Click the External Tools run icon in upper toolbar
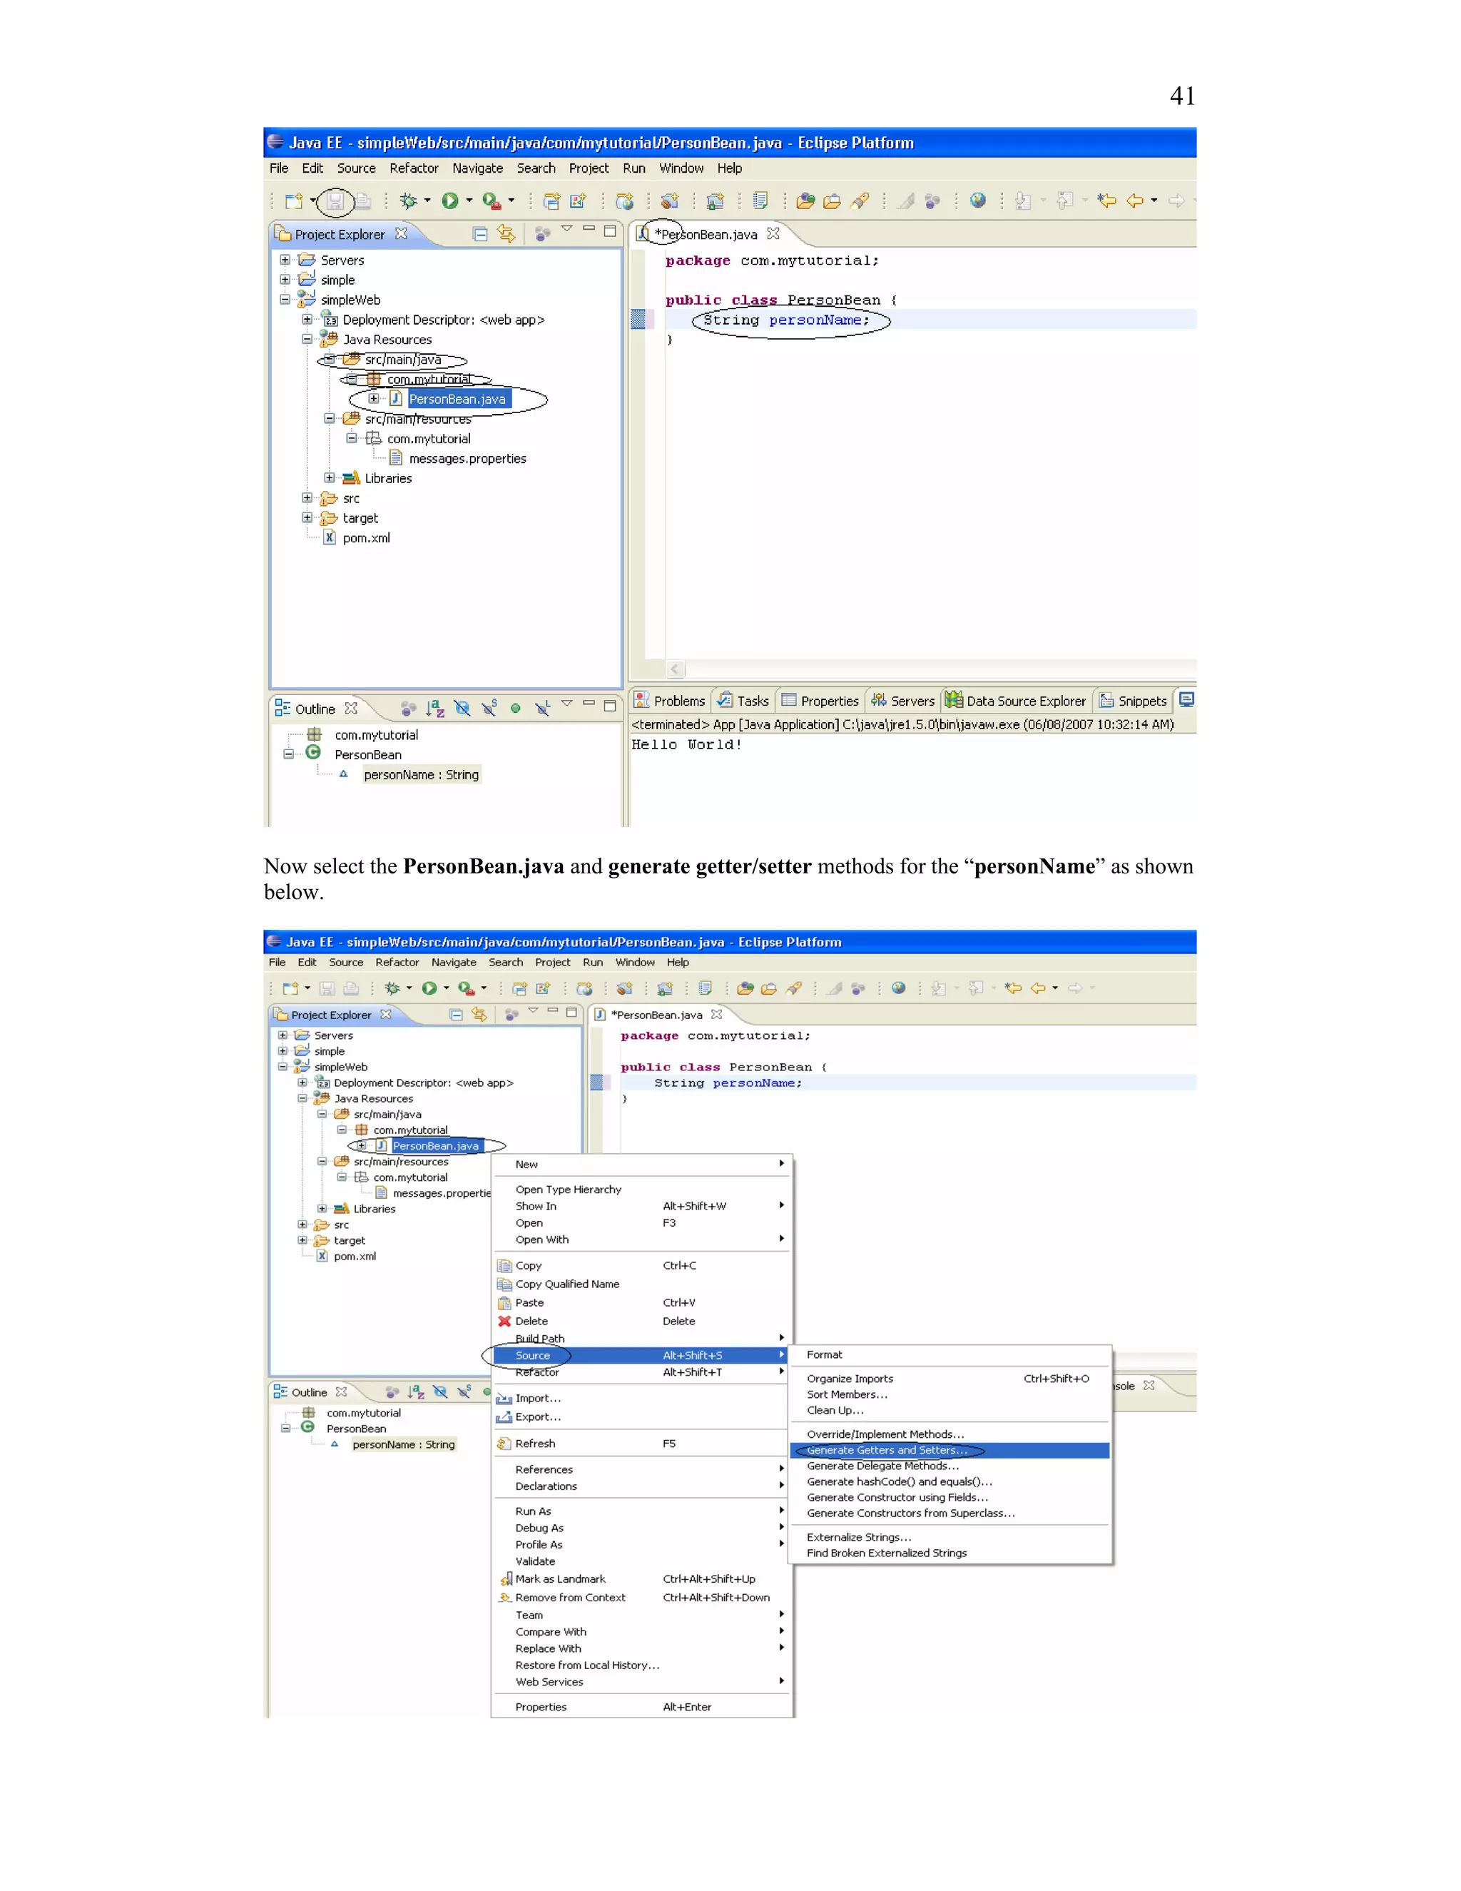The width and height of the screenshot is (1461, 1891). click(491, 201)
